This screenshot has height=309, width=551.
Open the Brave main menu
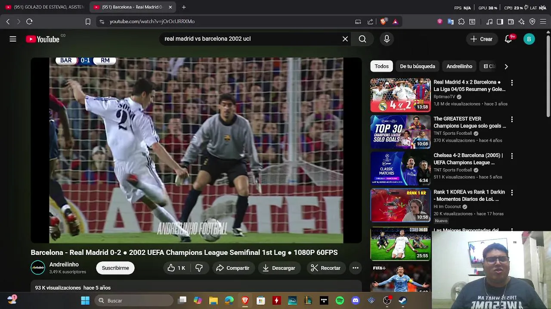[x=543, y=21]
